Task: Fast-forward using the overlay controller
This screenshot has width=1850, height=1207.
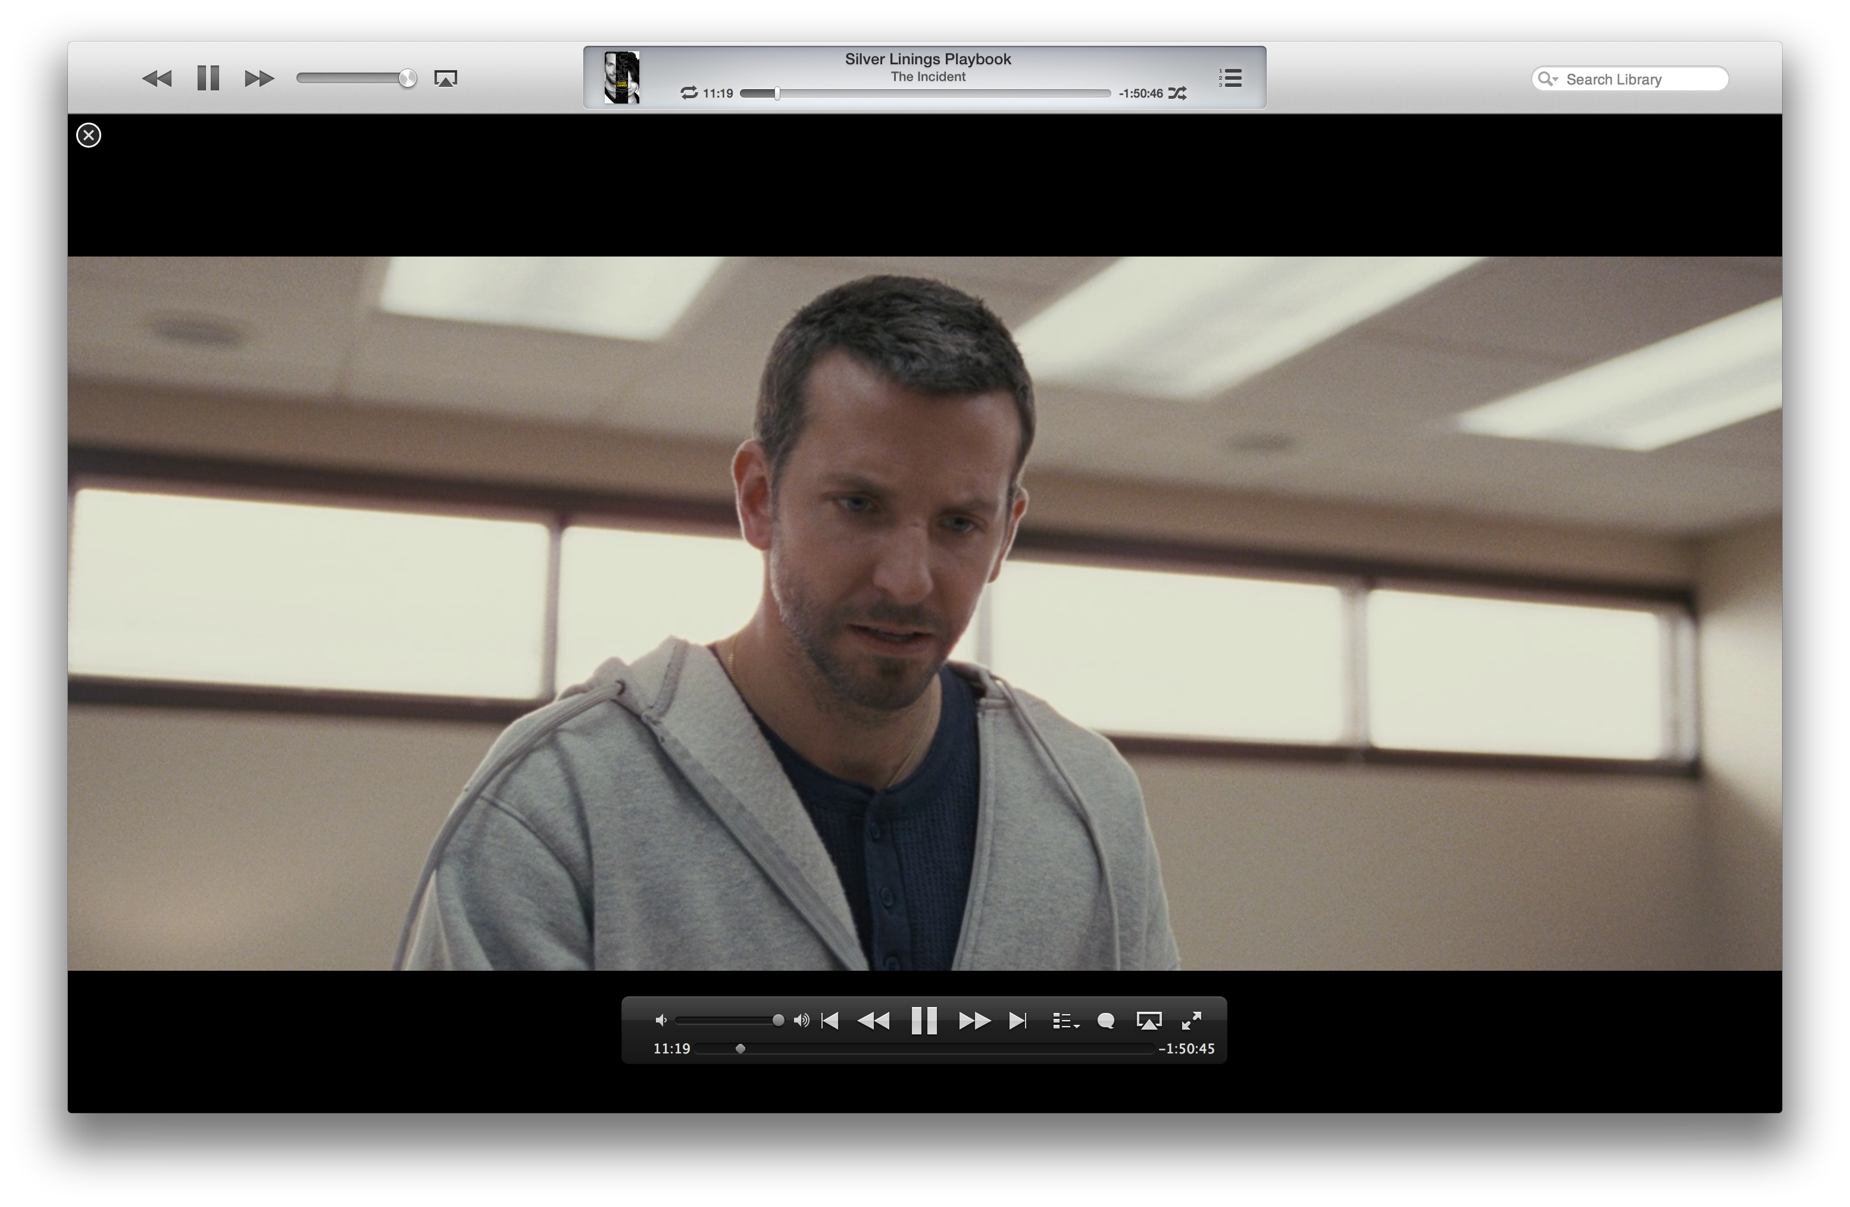Action: (x=975, y=1021)
